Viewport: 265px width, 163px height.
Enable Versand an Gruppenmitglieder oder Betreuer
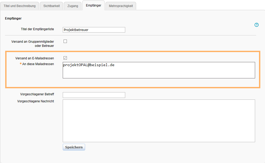pos(65,41)
